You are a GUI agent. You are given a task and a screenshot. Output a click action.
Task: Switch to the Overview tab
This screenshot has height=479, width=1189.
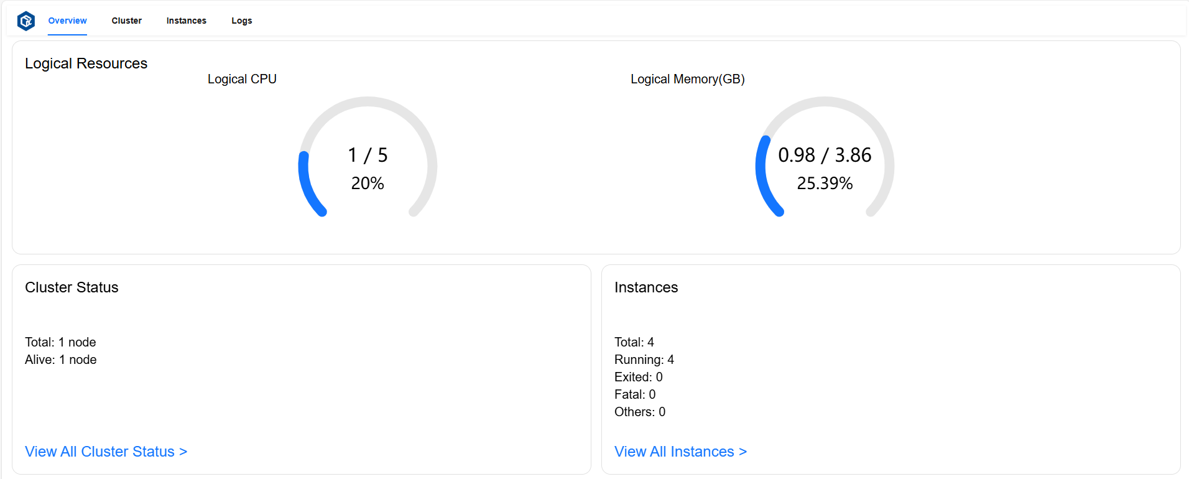click(x=67, y=21)
